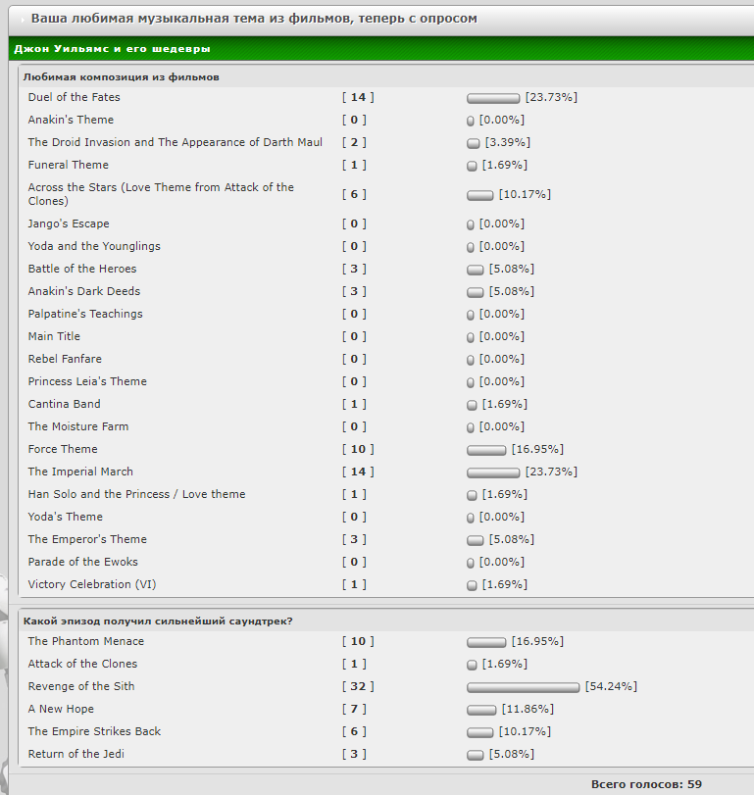The height and width of the screenshot is (795, 754).
Task: Click the 'Yoda and the Younglings' option
Action: tap(94, 246)
